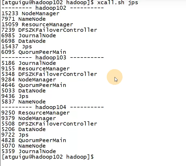This screenshot has width=186, height=166.
Task: Click the 9250 ResourceManager process line
Action: click(x=35, y=113)
